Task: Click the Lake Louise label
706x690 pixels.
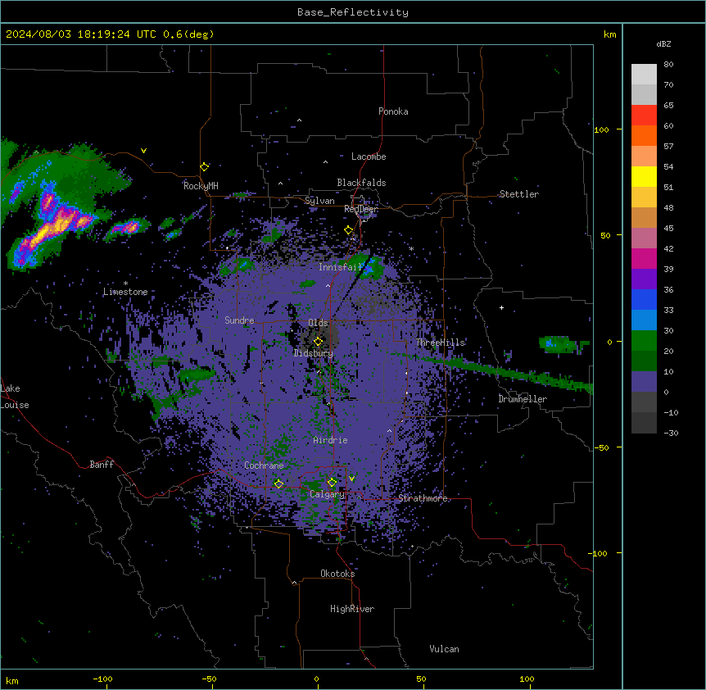Action: [15, 397]
